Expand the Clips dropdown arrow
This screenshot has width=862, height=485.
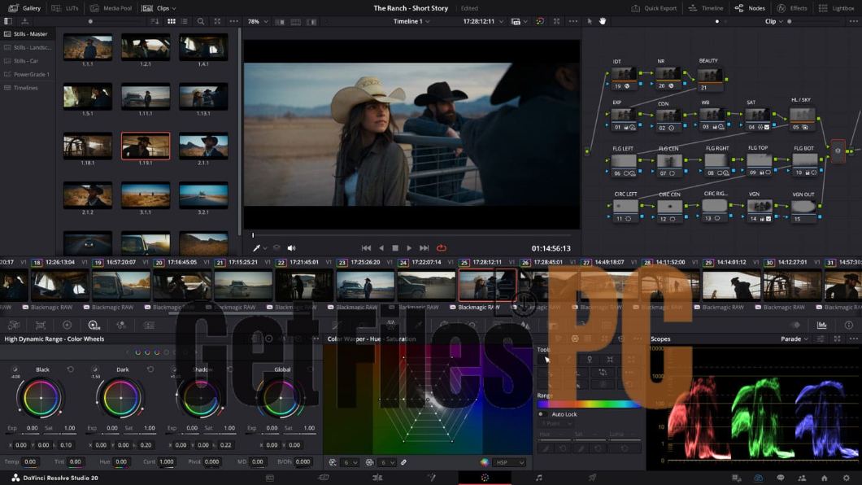(x=174, y=8)
